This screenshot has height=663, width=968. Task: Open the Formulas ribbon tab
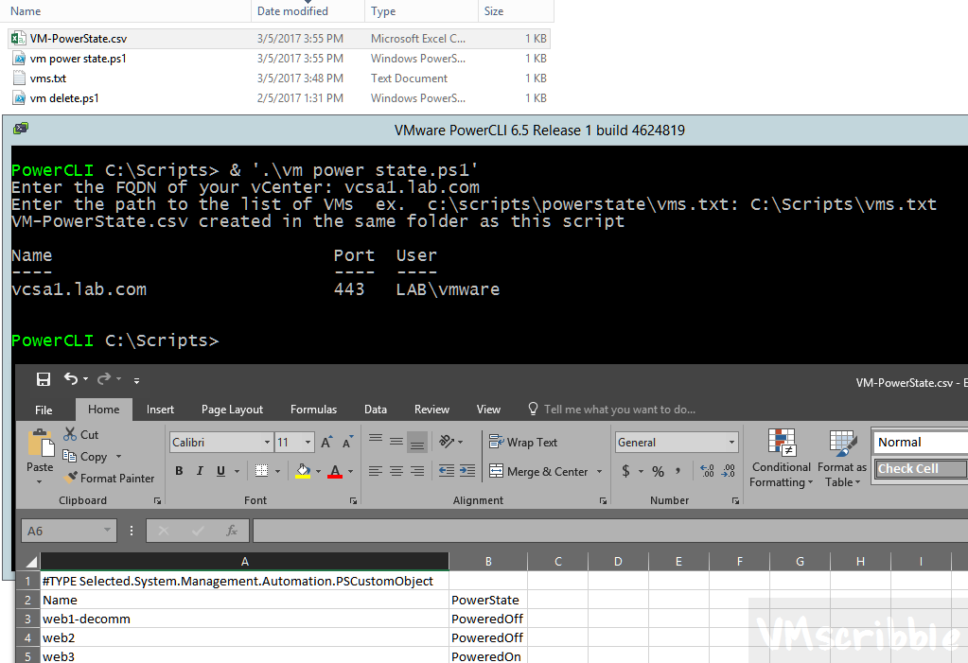coord(313,410)
